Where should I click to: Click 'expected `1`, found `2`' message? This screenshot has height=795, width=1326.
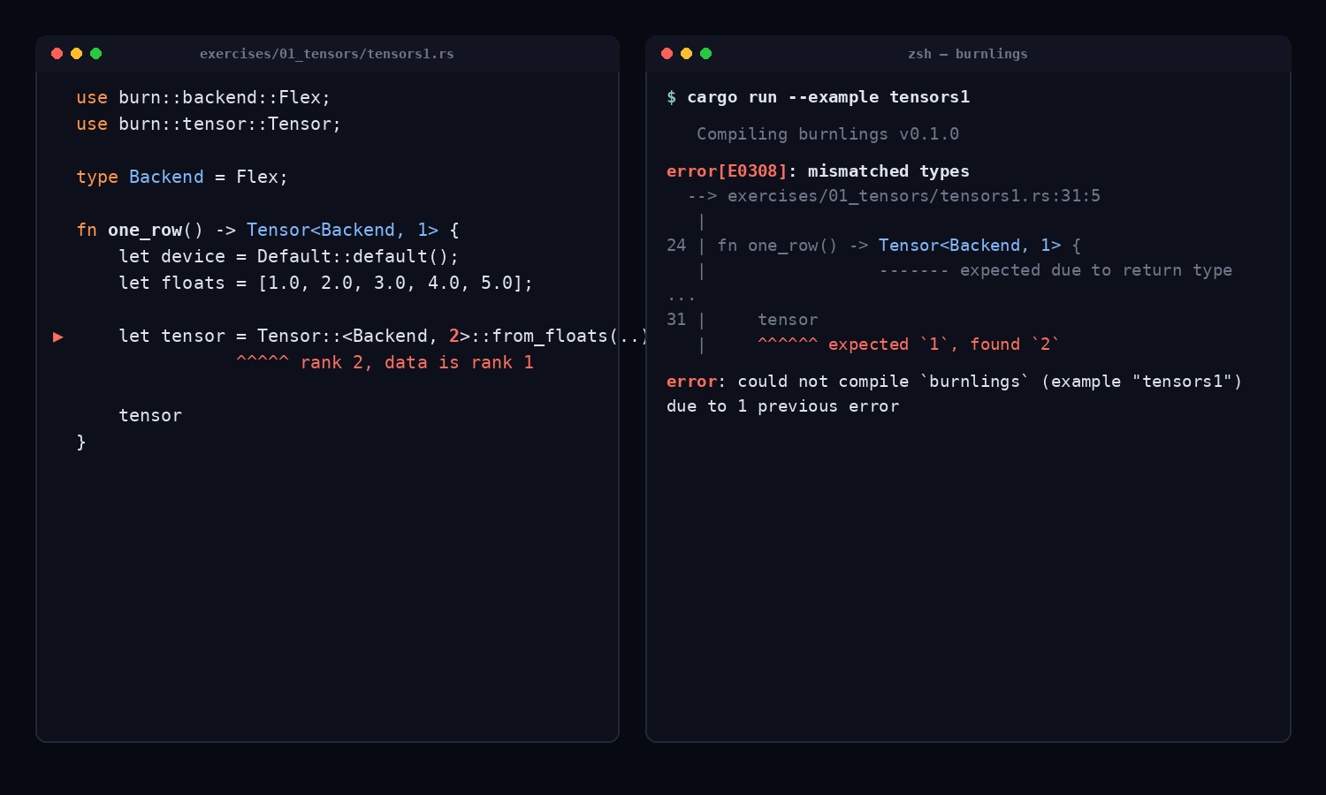coord(944,344)
